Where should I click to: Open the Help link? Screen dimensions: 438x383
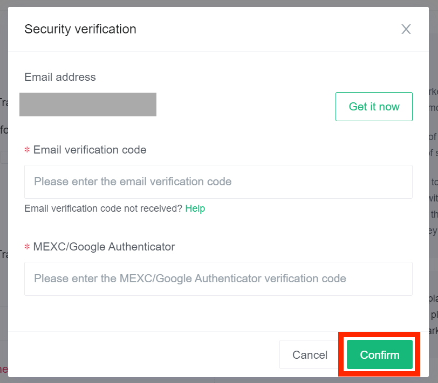[x=195, y=208]
